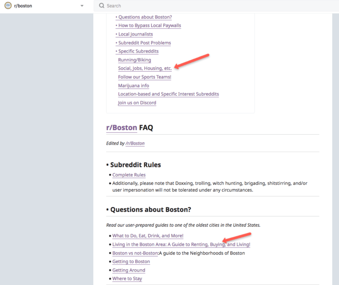Open the 'Complete Rules' link
339x285 pixels.
tap(129, 175)
